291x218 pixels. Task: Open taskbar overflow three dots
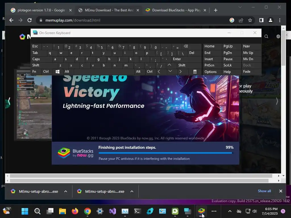[214, 211]
